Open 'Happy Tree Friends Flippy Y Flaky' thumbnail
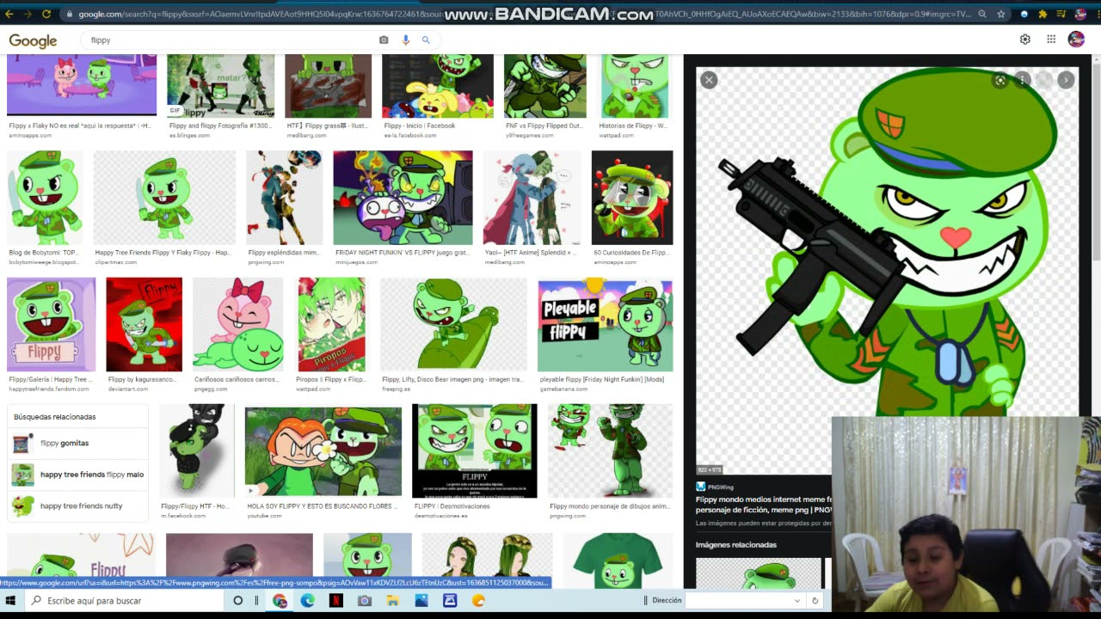This screenshot has height=619, width=1101. click(x=164, y=198)
